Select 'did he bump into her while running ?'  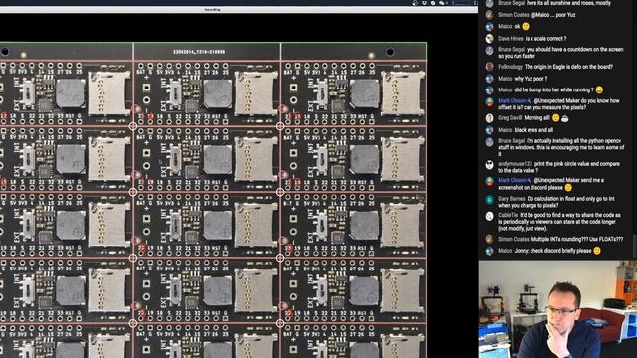pos(553,89)
